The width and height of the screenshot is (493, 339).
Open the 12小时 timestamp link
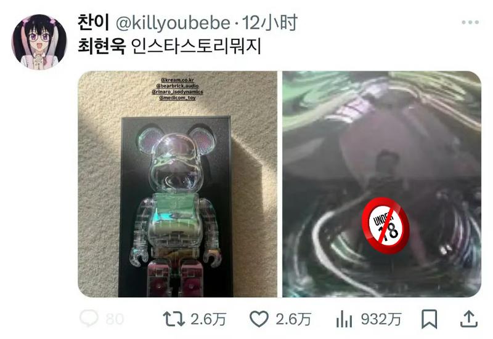pyautogui.click(x=270, y=23)
